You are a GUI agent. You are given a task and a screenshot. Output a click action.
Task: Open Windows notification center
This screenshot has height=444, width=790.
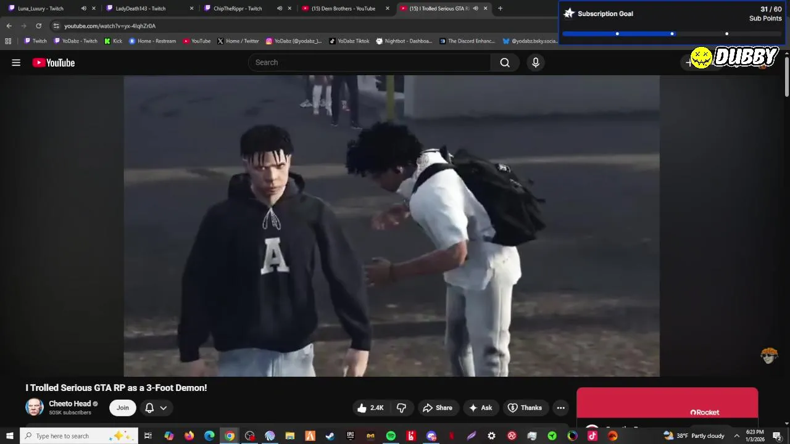tap(778, 436)
